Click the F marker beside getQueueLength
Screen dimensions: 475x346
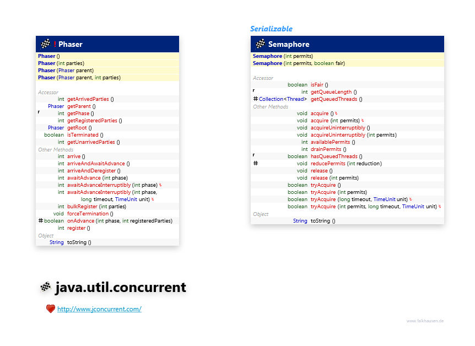[254, 91]
